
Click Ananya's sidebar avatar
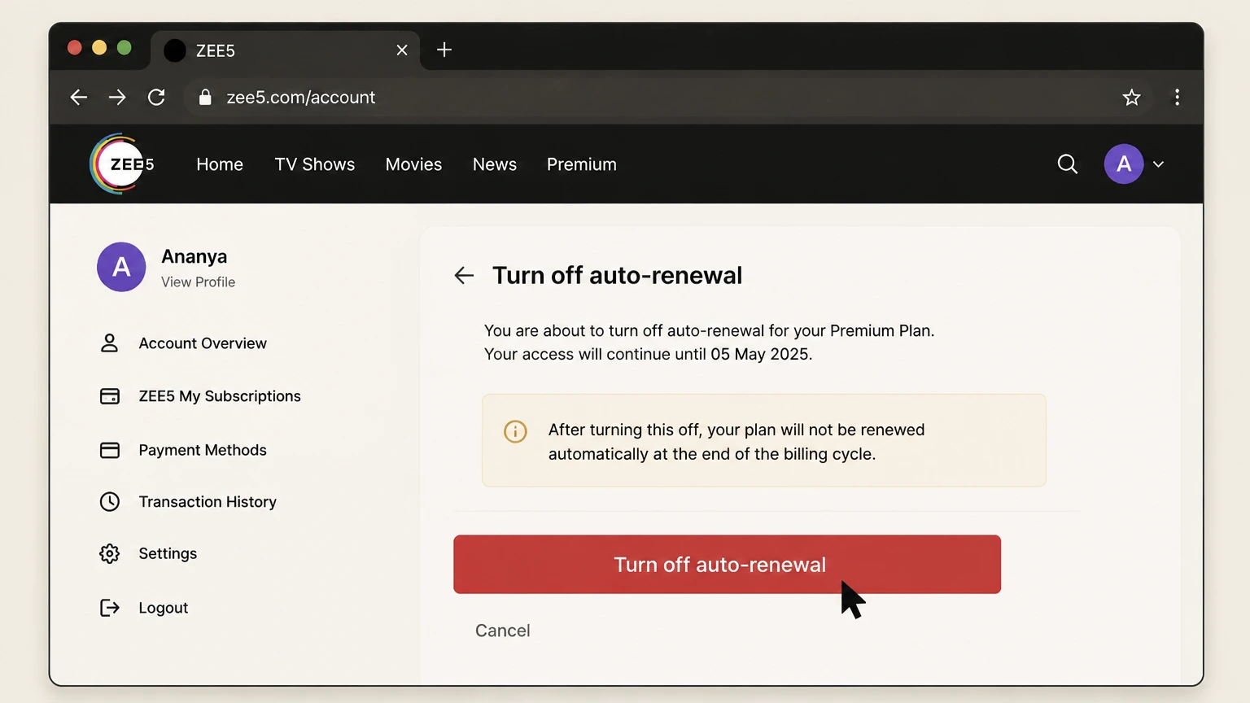(121, 267)
